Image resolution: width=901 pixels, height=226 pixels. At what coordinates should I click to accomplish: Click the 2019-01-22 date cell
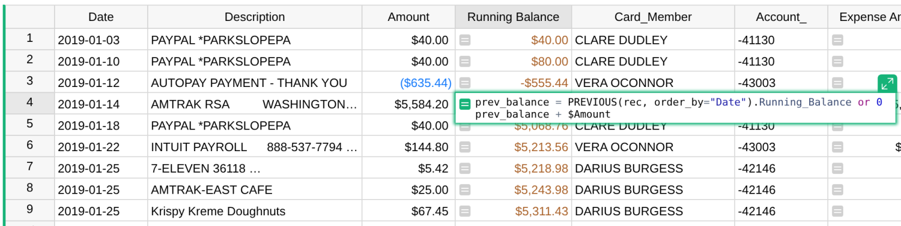(x=101, y=147)
